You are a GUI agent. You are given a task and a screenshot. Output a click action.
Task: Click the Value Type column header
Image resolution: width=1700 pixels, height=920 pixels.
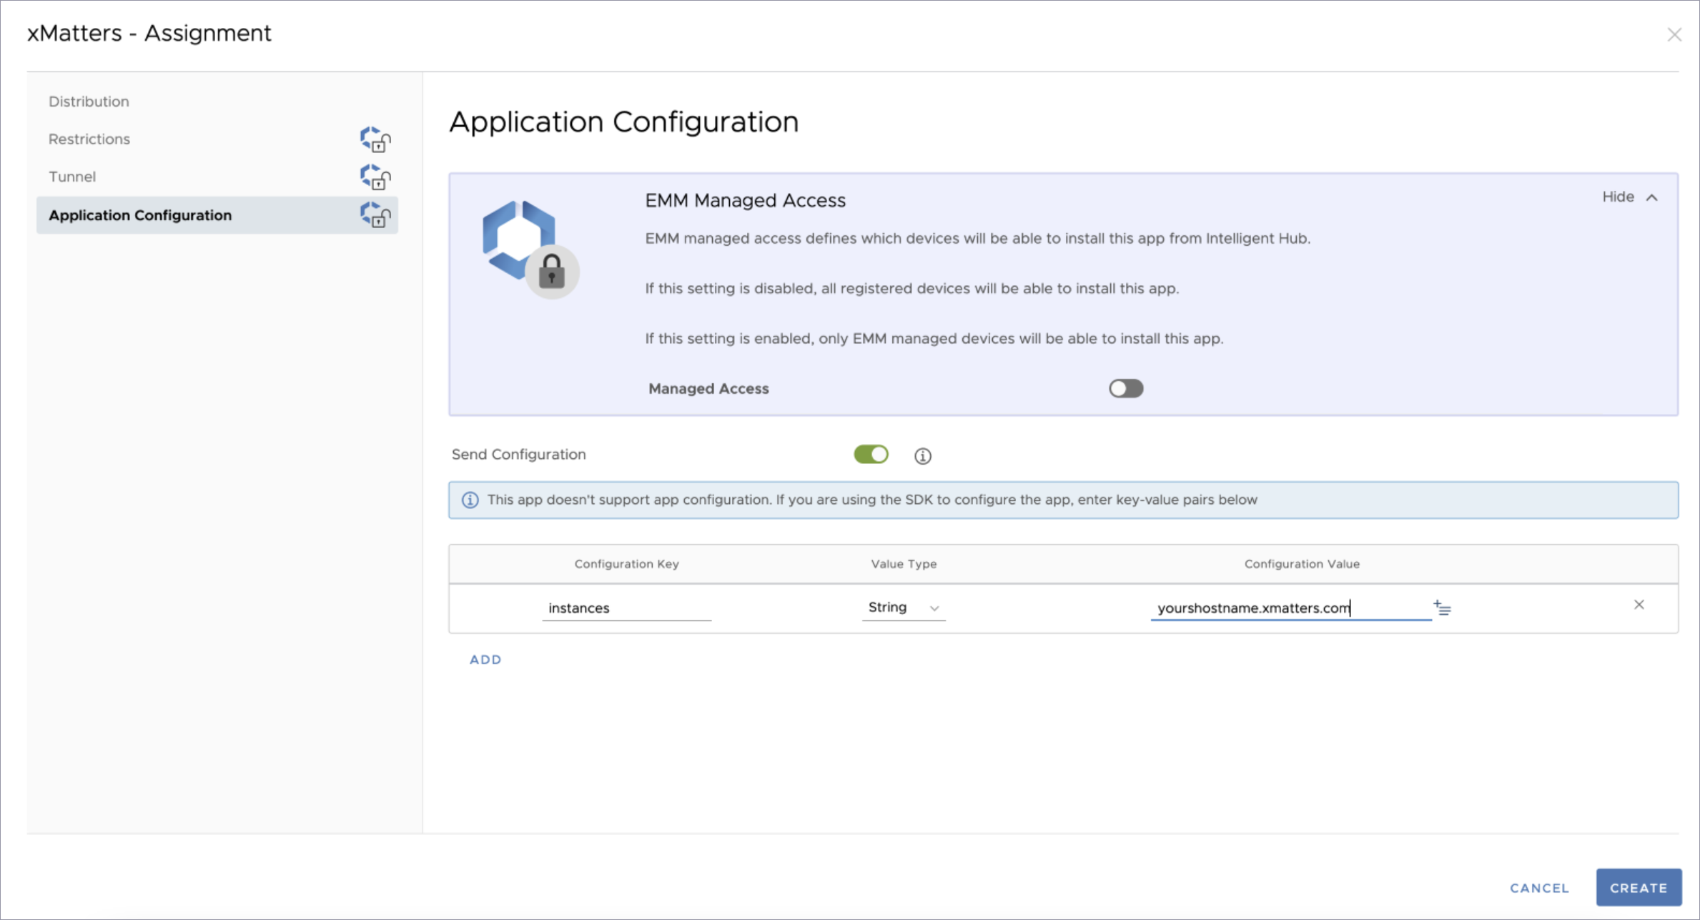pos(904,564)
